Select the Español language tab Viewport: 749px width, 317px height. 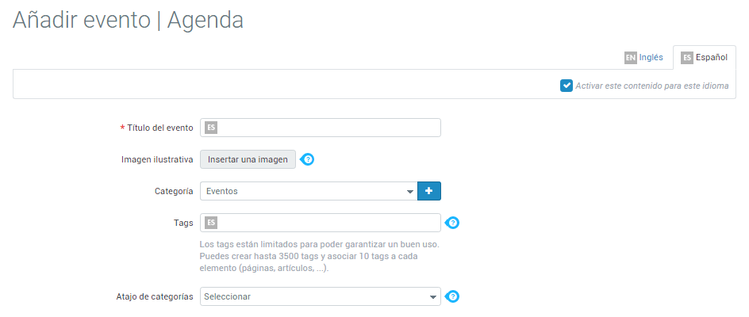705,58
